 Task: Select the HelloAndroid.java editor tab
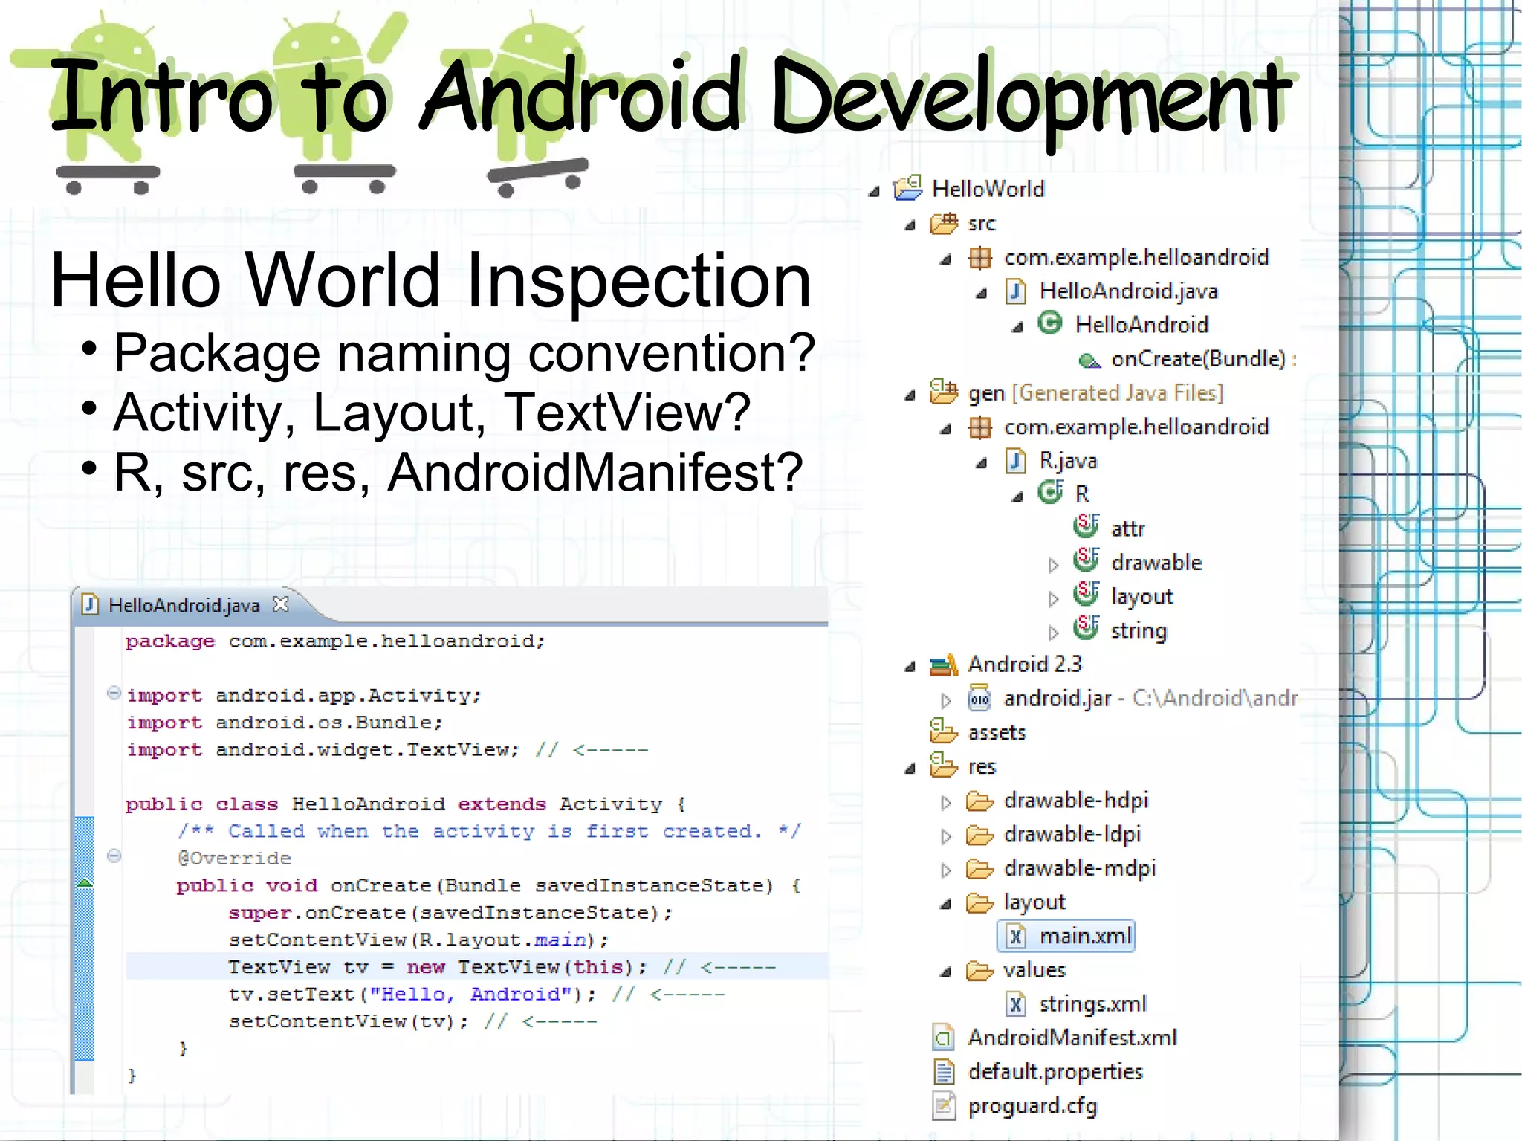(x=184, y=606)
